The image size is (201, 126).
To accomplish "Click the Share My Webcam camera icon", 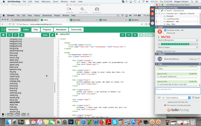I will (x=160, y=59).
